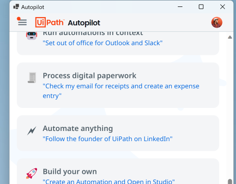Open the Automate anything card heading
Screen dimensions: 236x184
point(78,128)
